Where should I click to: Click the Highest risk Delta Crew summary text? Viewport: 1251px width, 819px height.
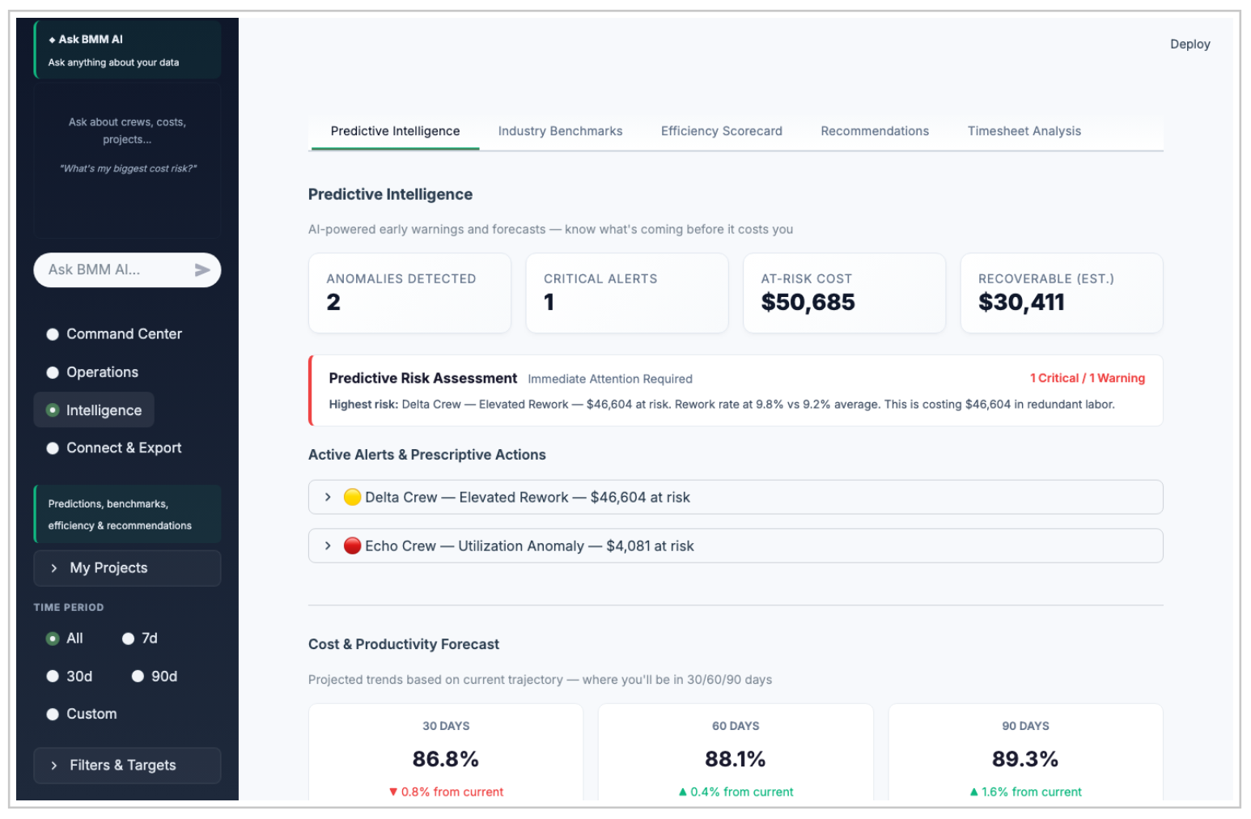[721, 404]
